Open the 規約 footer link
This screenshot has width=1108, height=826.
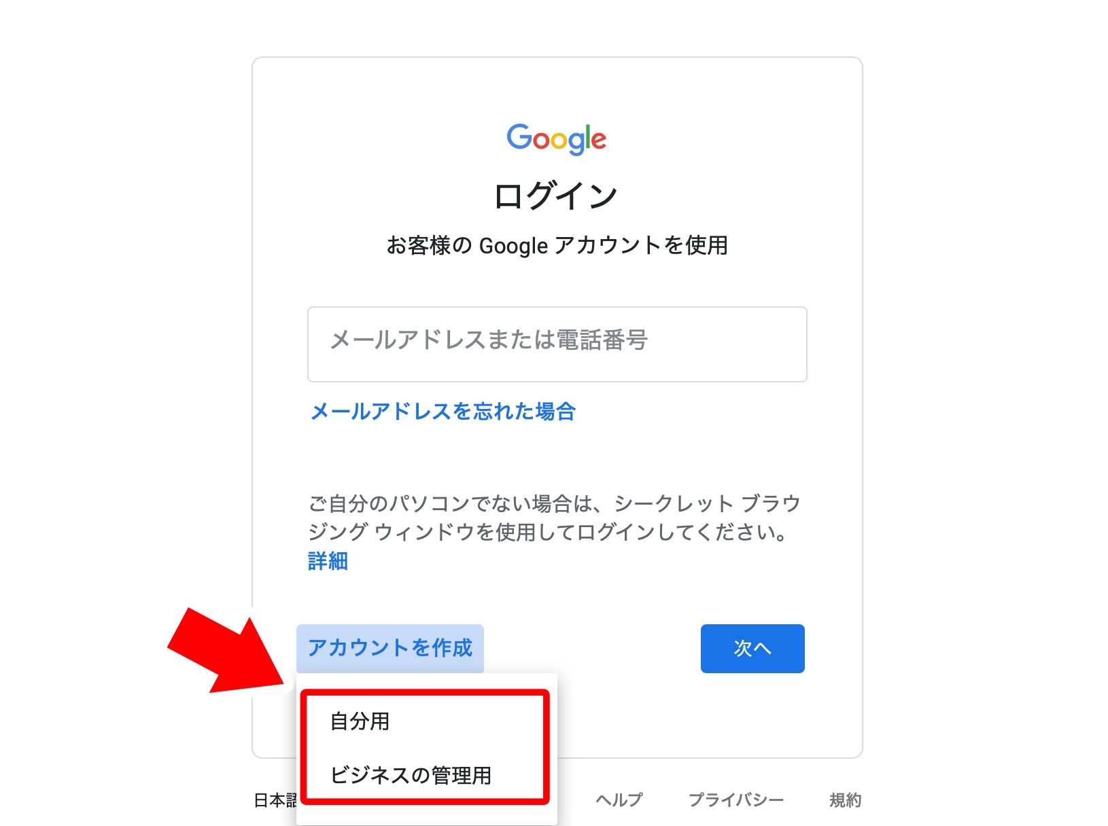tap(845, 800)
